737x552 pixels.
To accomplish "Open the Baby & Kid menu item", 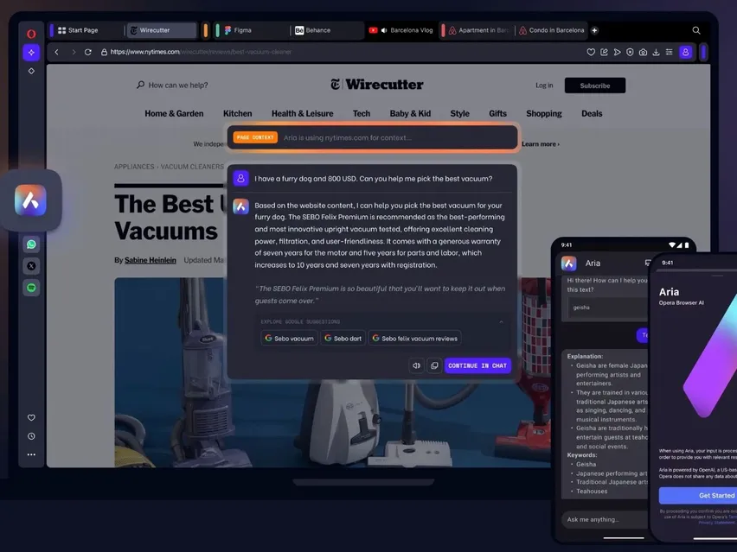I will pyautogui.click(x=410, y=113).
